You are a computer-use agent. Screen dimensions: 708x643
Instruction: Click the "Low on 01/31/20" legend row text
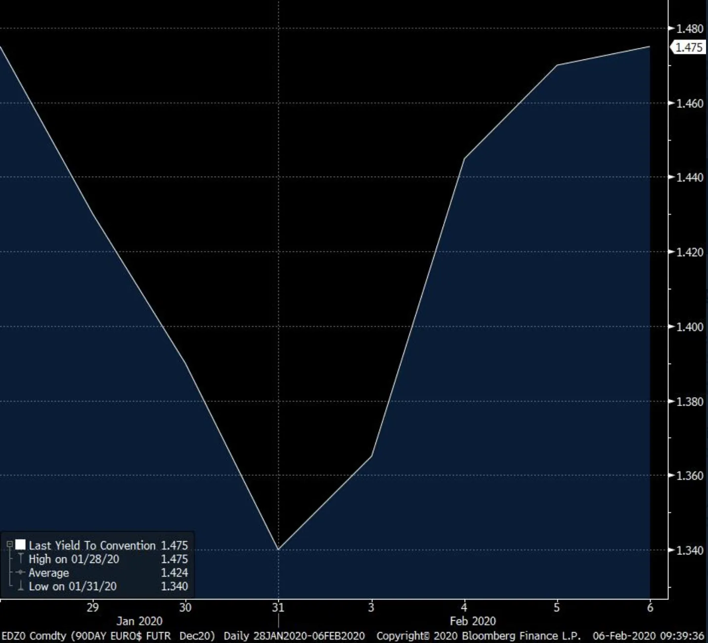pyautogui.click(x=73, y=587)
